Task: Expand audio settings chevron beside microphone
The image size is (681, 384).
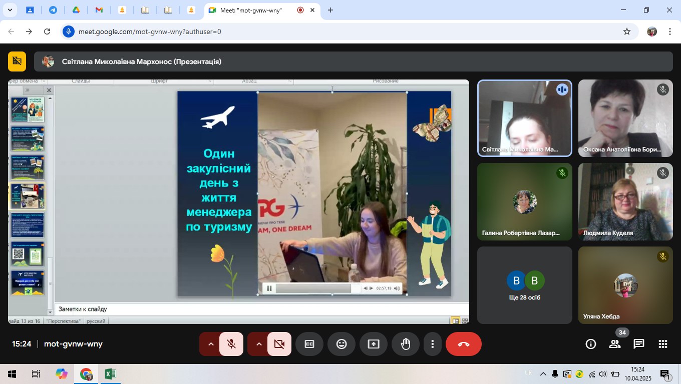Action: pos(211,344)
